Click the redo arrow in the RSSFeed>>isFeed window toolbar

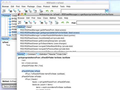(52, 11)
